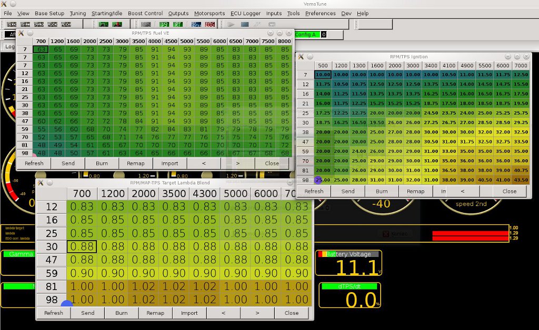Open the Boost Control menu

point(145,13)
